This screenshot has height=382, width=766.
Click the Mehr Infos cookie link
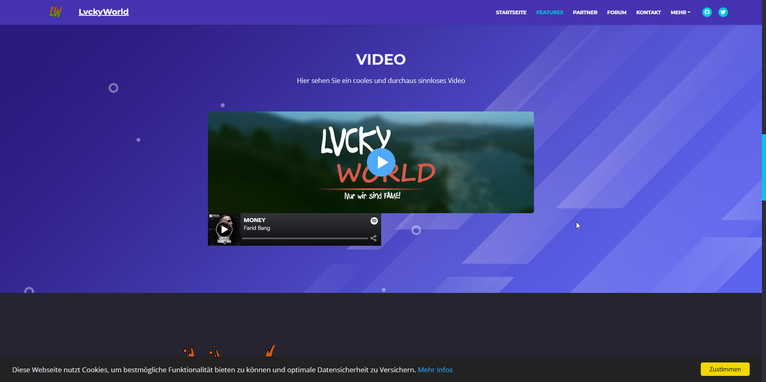coord(435,370)
